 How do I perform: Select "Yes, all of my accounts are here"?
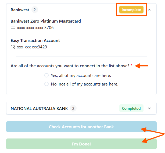tap(46, 76)
